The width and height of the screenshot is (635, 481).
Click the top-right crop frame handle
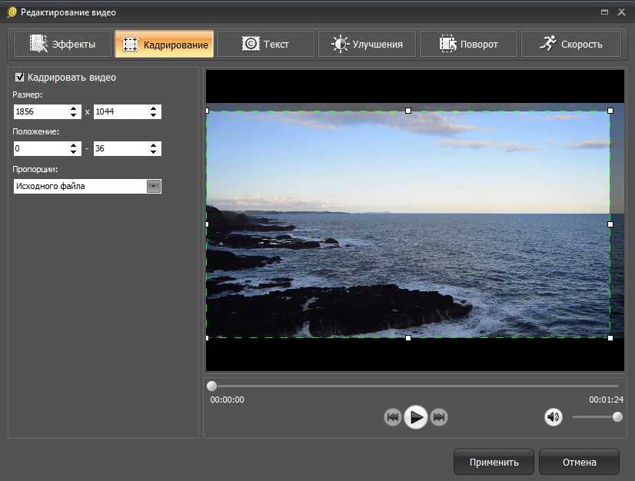(610, 111)
